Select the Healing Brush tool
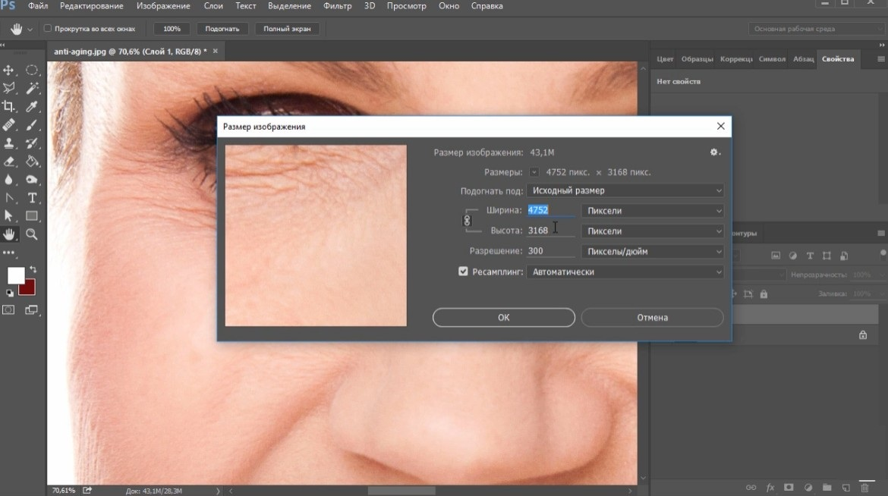 point(8,124)
